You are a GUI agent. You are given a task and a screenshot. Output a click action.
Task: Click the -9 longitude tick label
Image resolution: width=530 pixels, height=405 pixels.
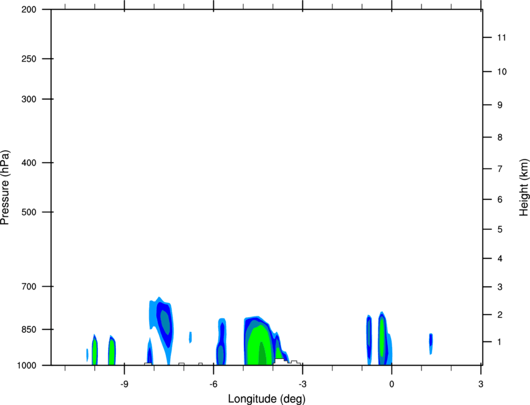click(x=124, y=384)
